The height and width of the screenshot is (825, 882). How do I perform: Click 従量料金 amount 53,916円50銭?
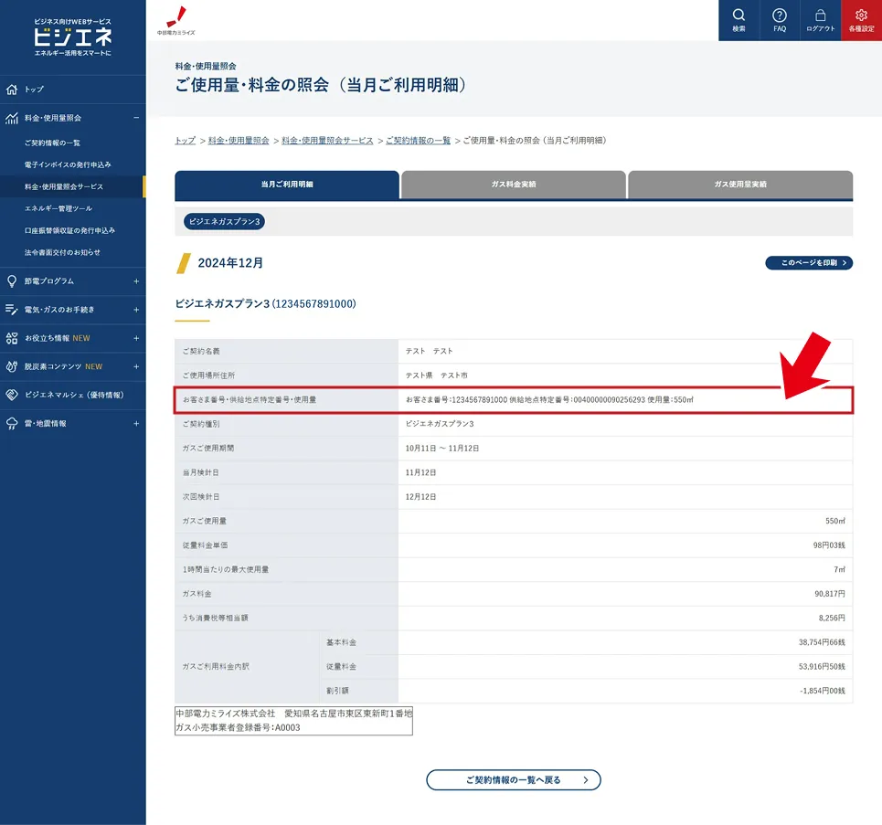[x=822, y=666]
